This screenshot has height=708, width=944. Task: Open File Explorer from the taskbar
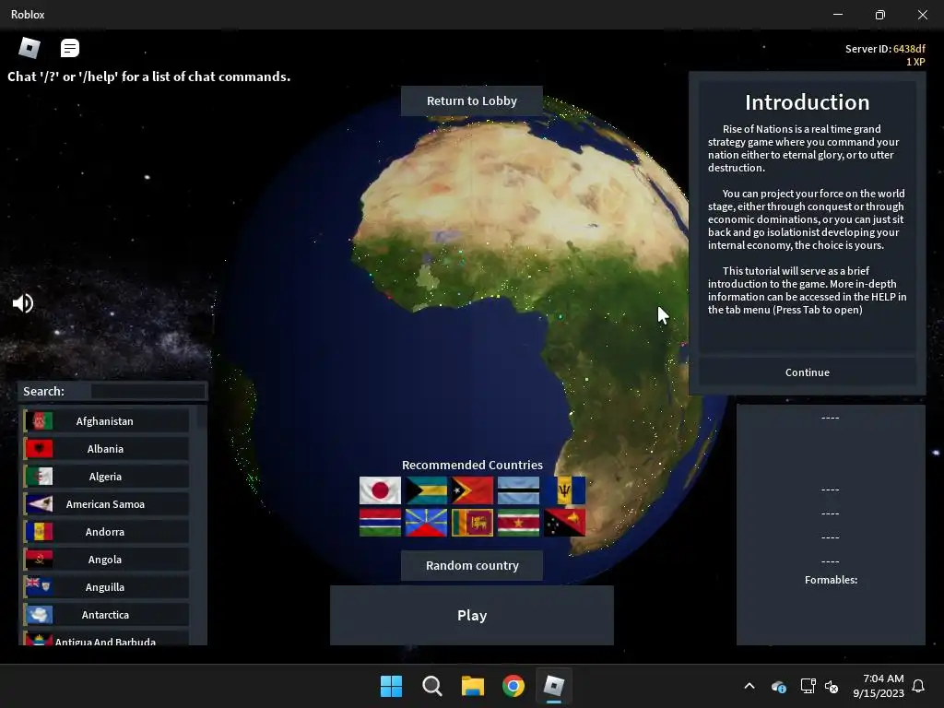[x=473, y=686]
